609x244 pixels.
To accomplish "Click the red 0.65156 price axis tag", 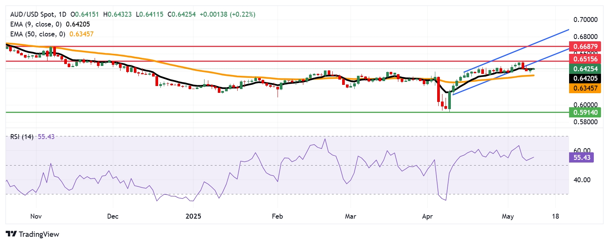I will [x=585, y=59].
